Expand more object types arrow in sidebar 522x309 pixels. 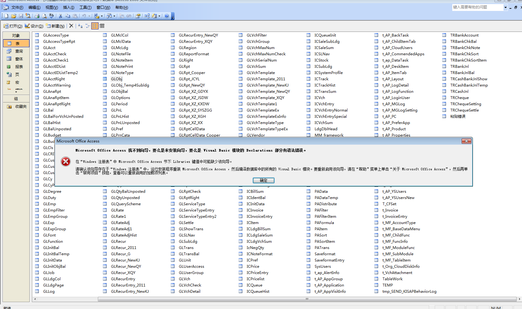(x=16, y=92)
